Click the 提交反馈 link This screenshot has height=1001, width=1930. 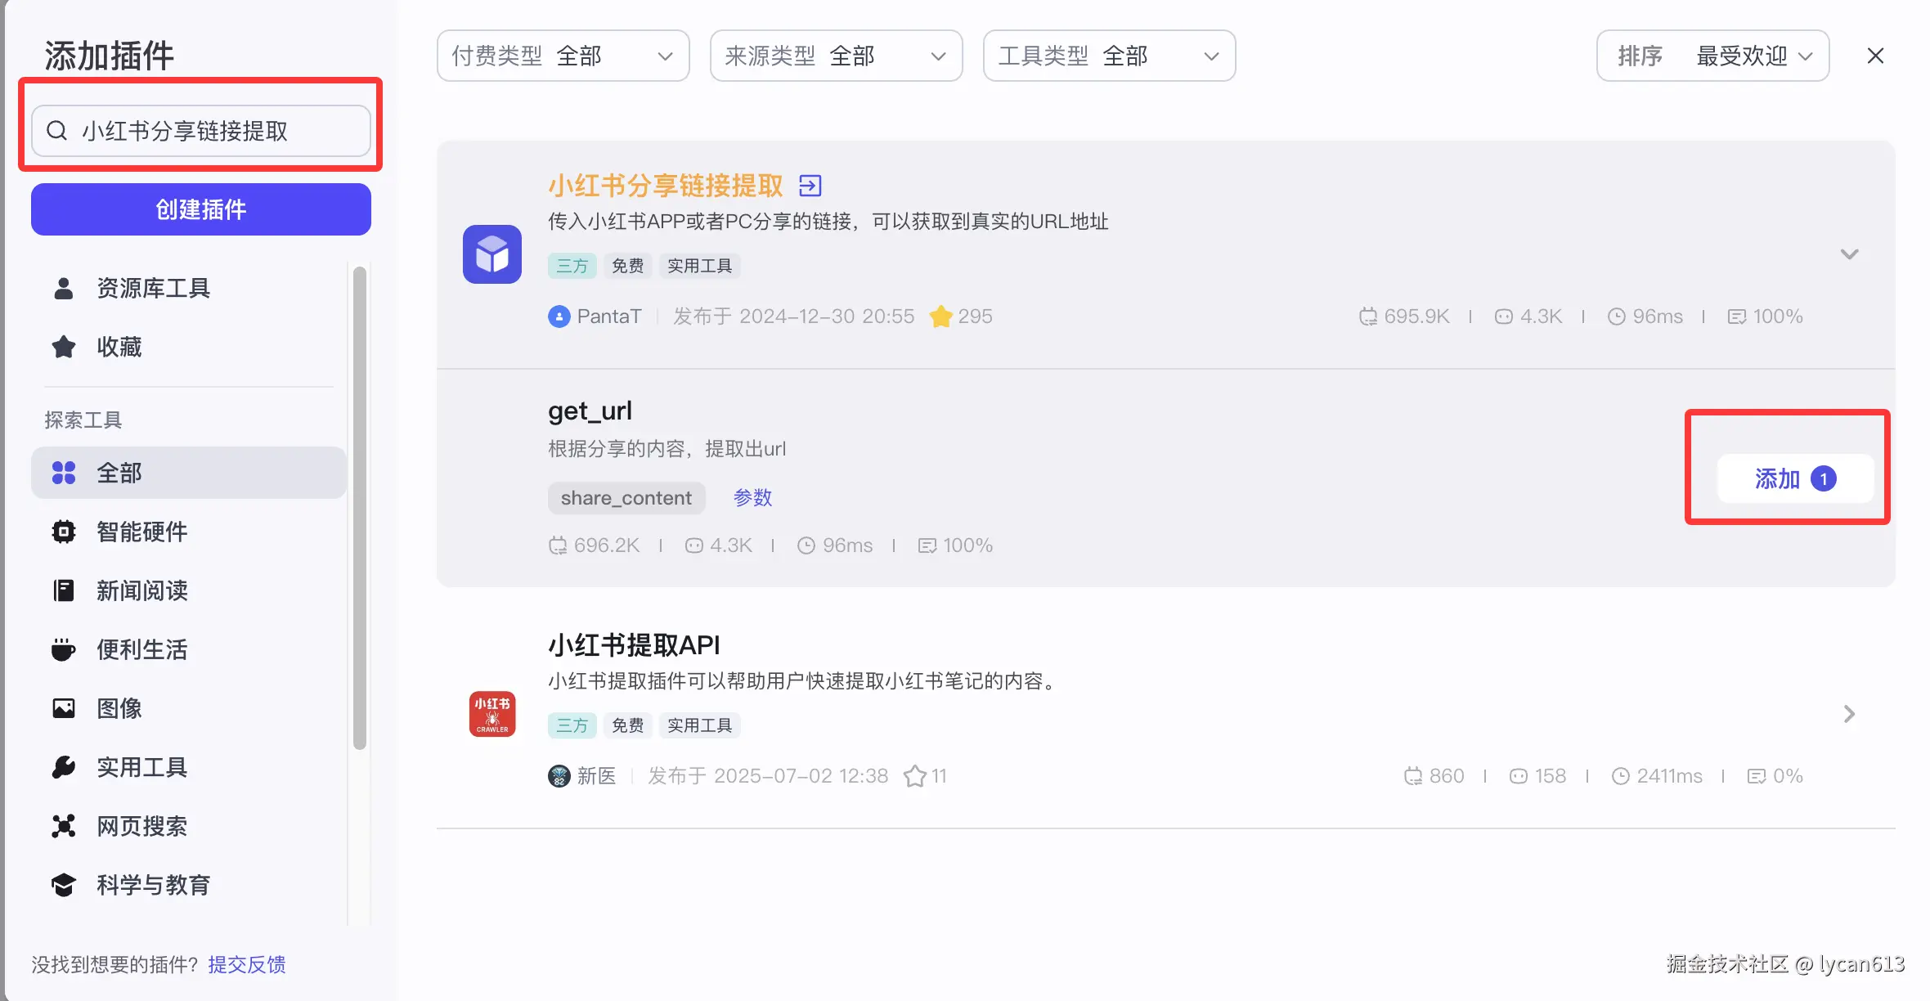[x=246, y=964]
